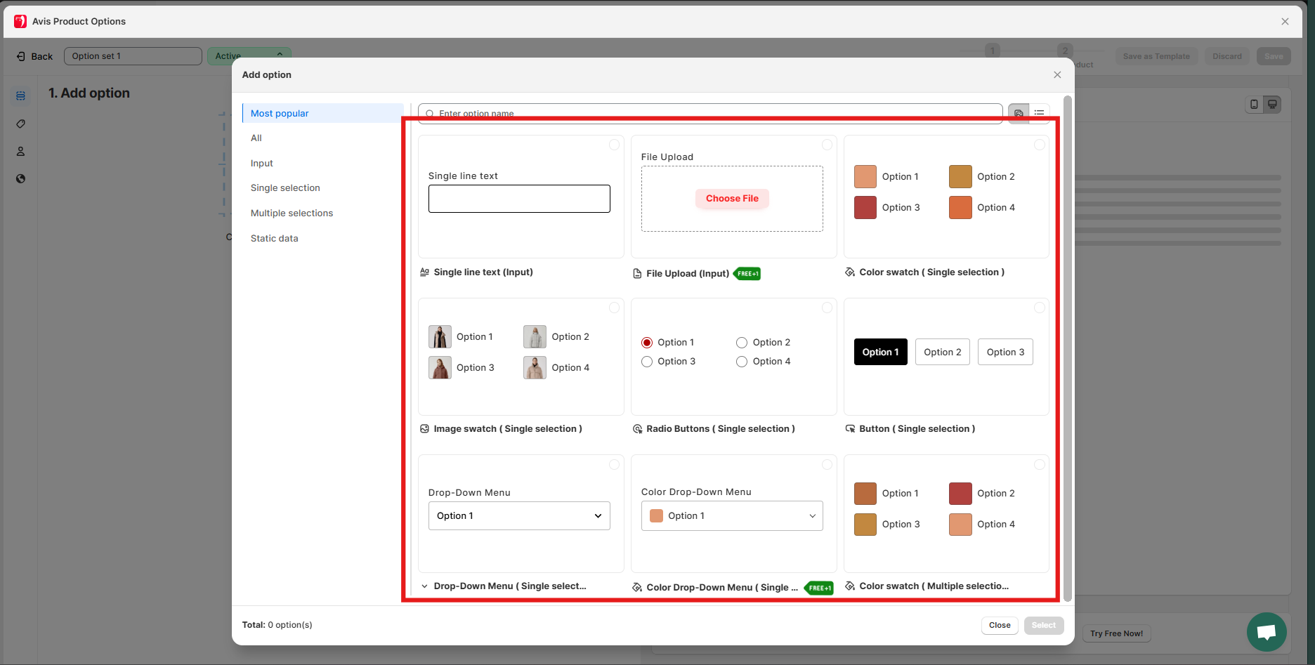The width and height of the screenshot is (1315, 665).
Task: Select the Single line text option card
Action: 521,197
